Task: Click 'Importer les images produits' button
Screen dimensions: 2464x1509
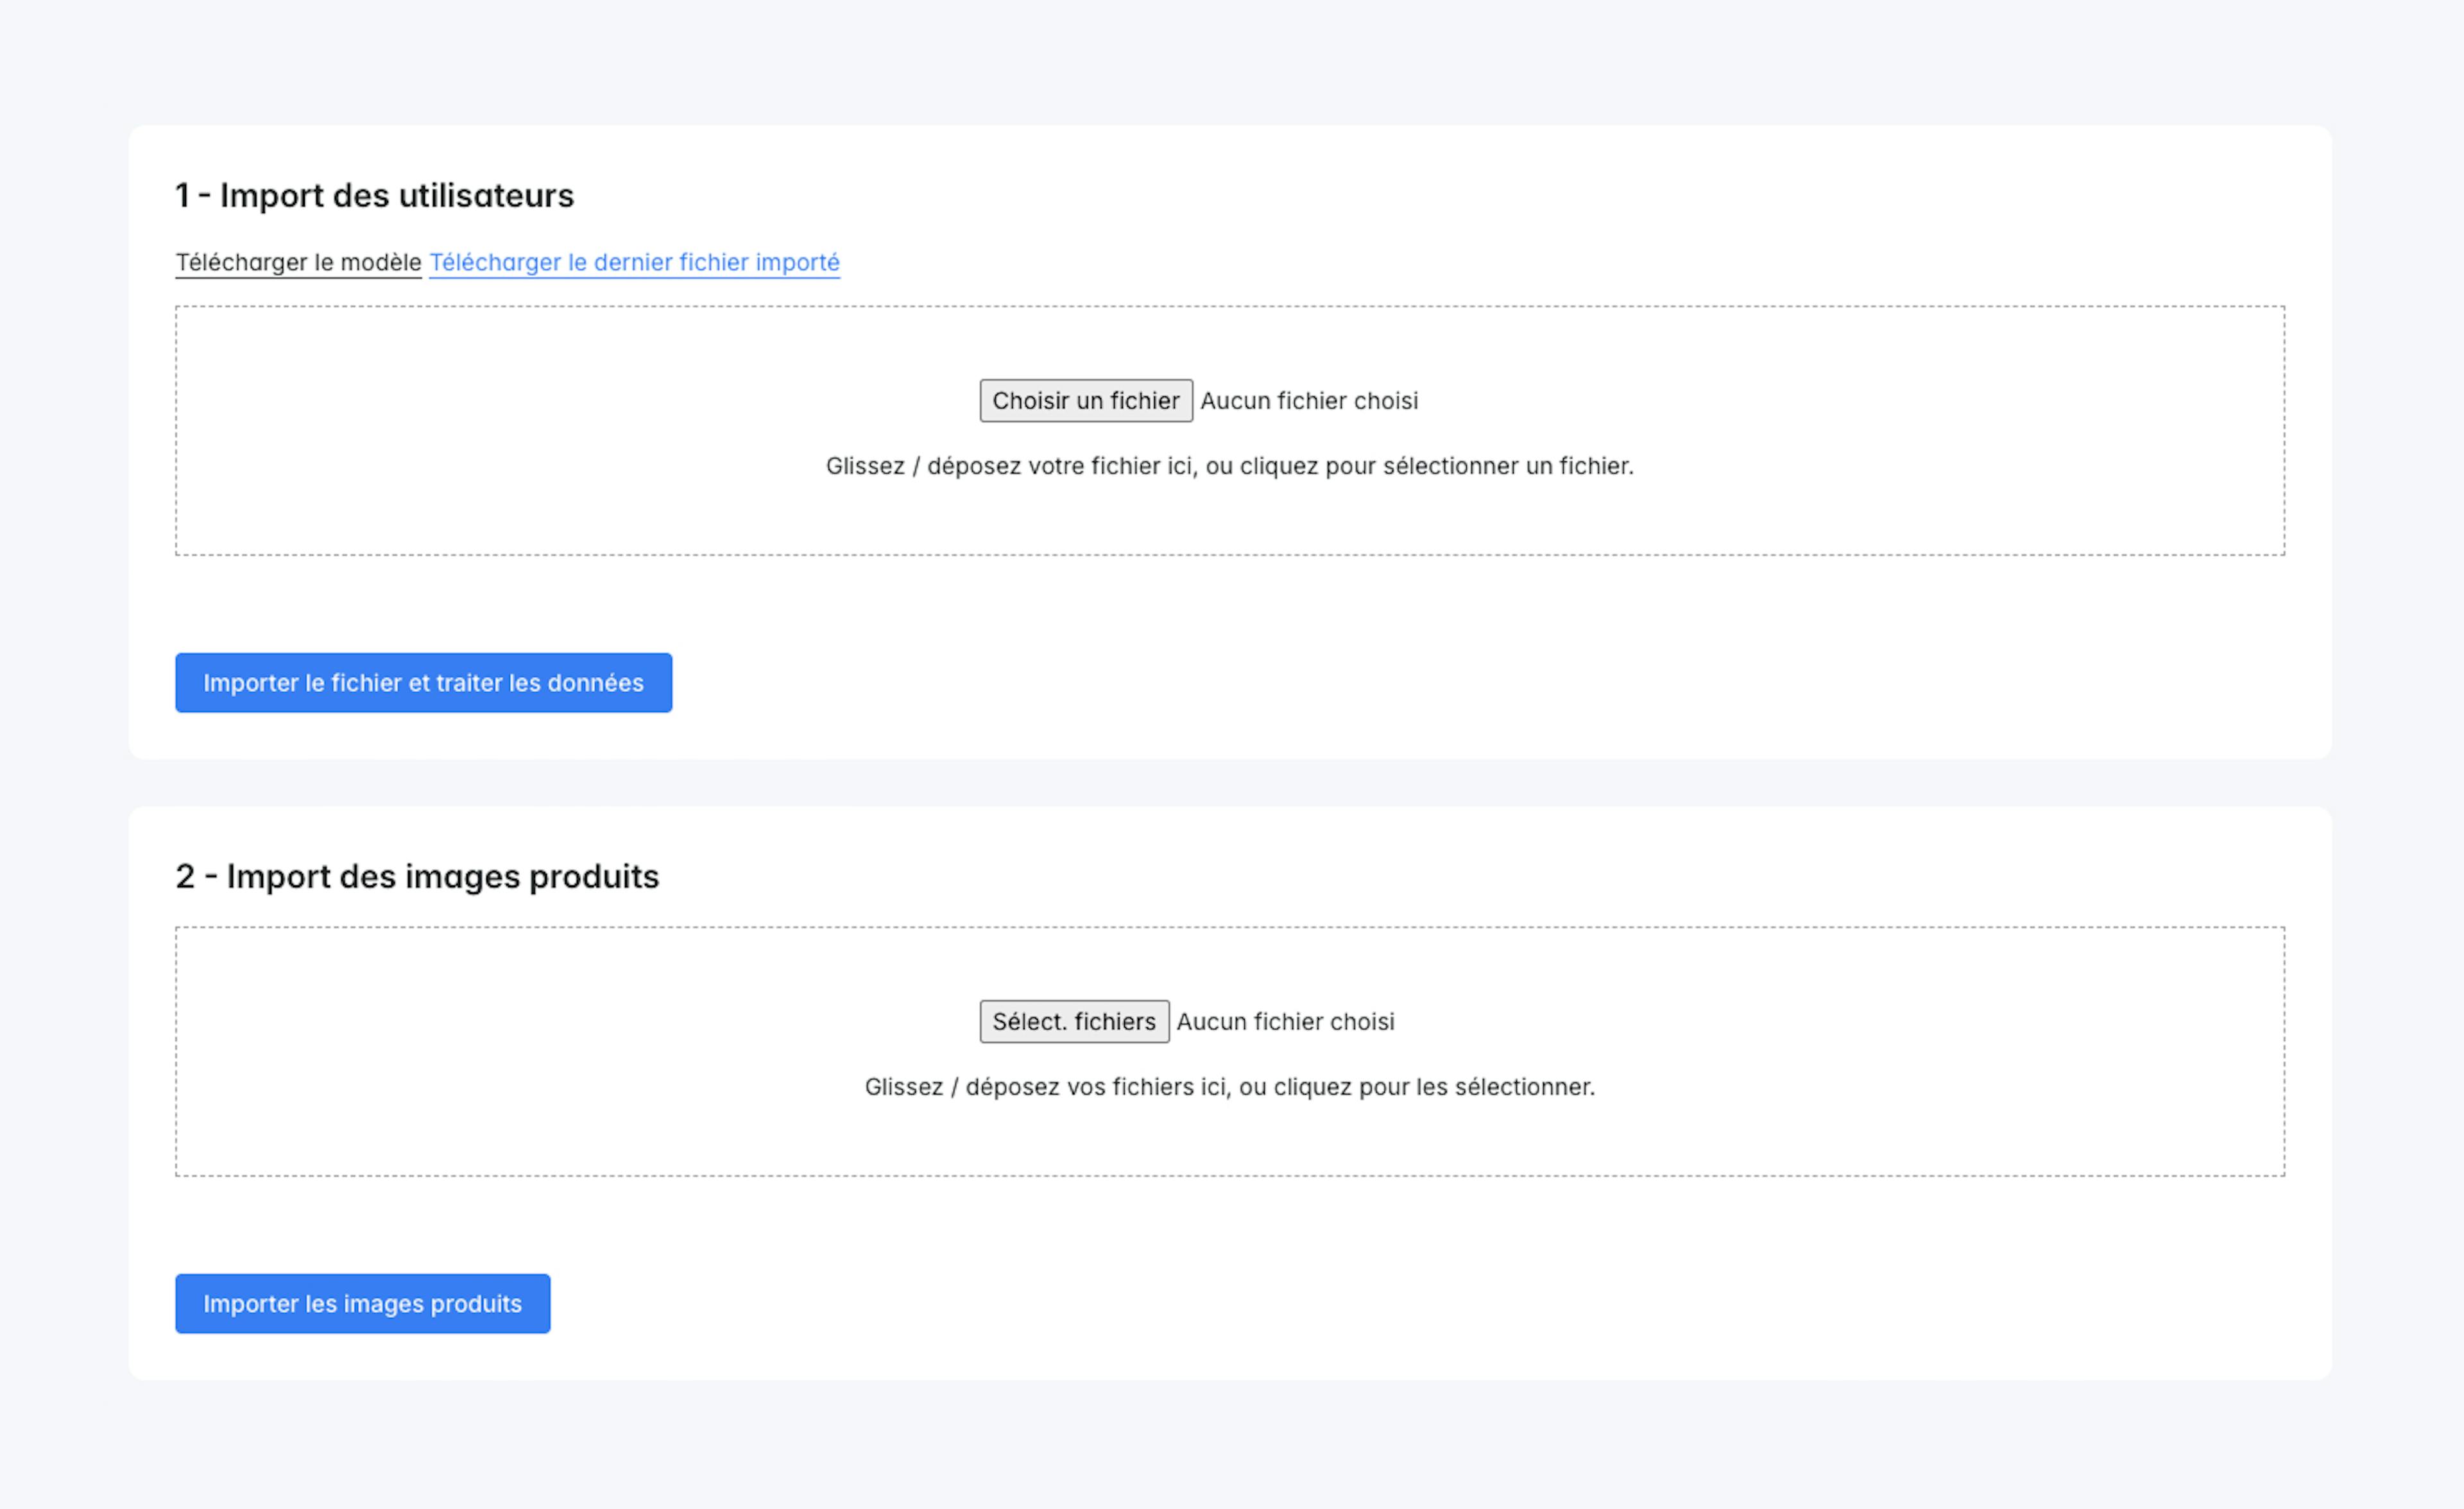Action: 362,1304
